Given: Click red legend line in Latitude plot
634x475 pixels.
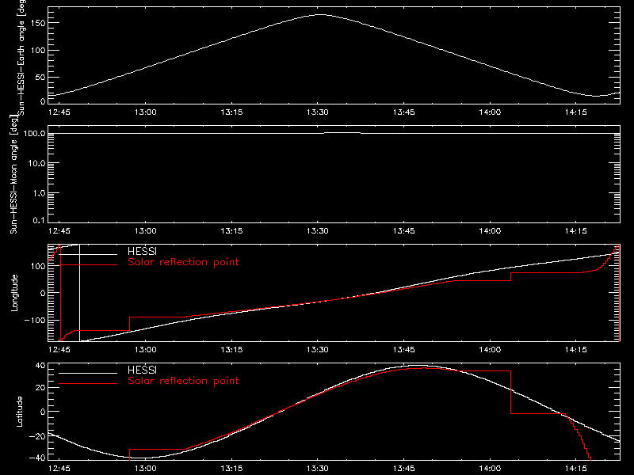Looking at the screenshot, I should click(88, 384).
